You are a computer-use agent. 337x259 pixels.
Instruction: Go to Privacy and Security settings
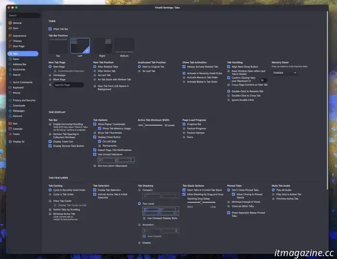(23, 101)
